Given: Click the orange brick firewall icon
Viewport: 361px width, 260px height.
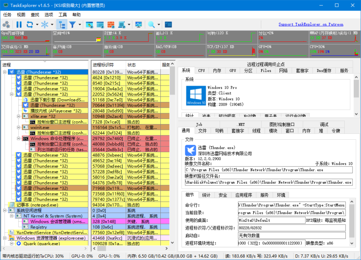Looking at the screenshot, I should (111, 24).
